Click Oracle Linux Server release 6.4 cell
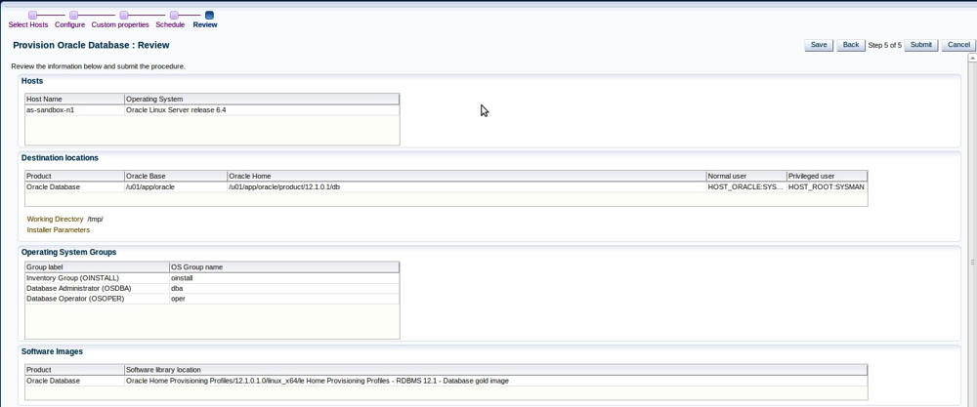977x407 pixels. (x=262, y=109)
